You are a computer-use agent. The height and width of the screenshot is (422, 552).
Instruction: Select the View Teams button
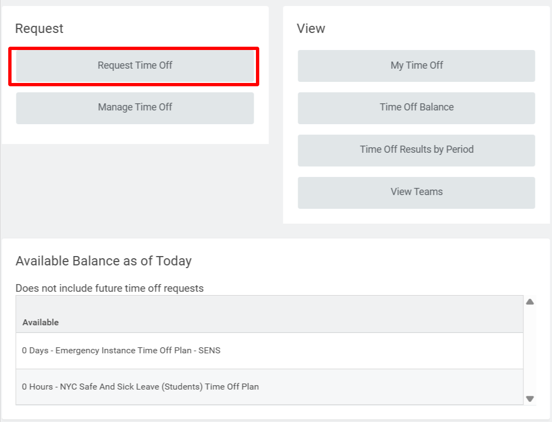click(x=416, y=192)
